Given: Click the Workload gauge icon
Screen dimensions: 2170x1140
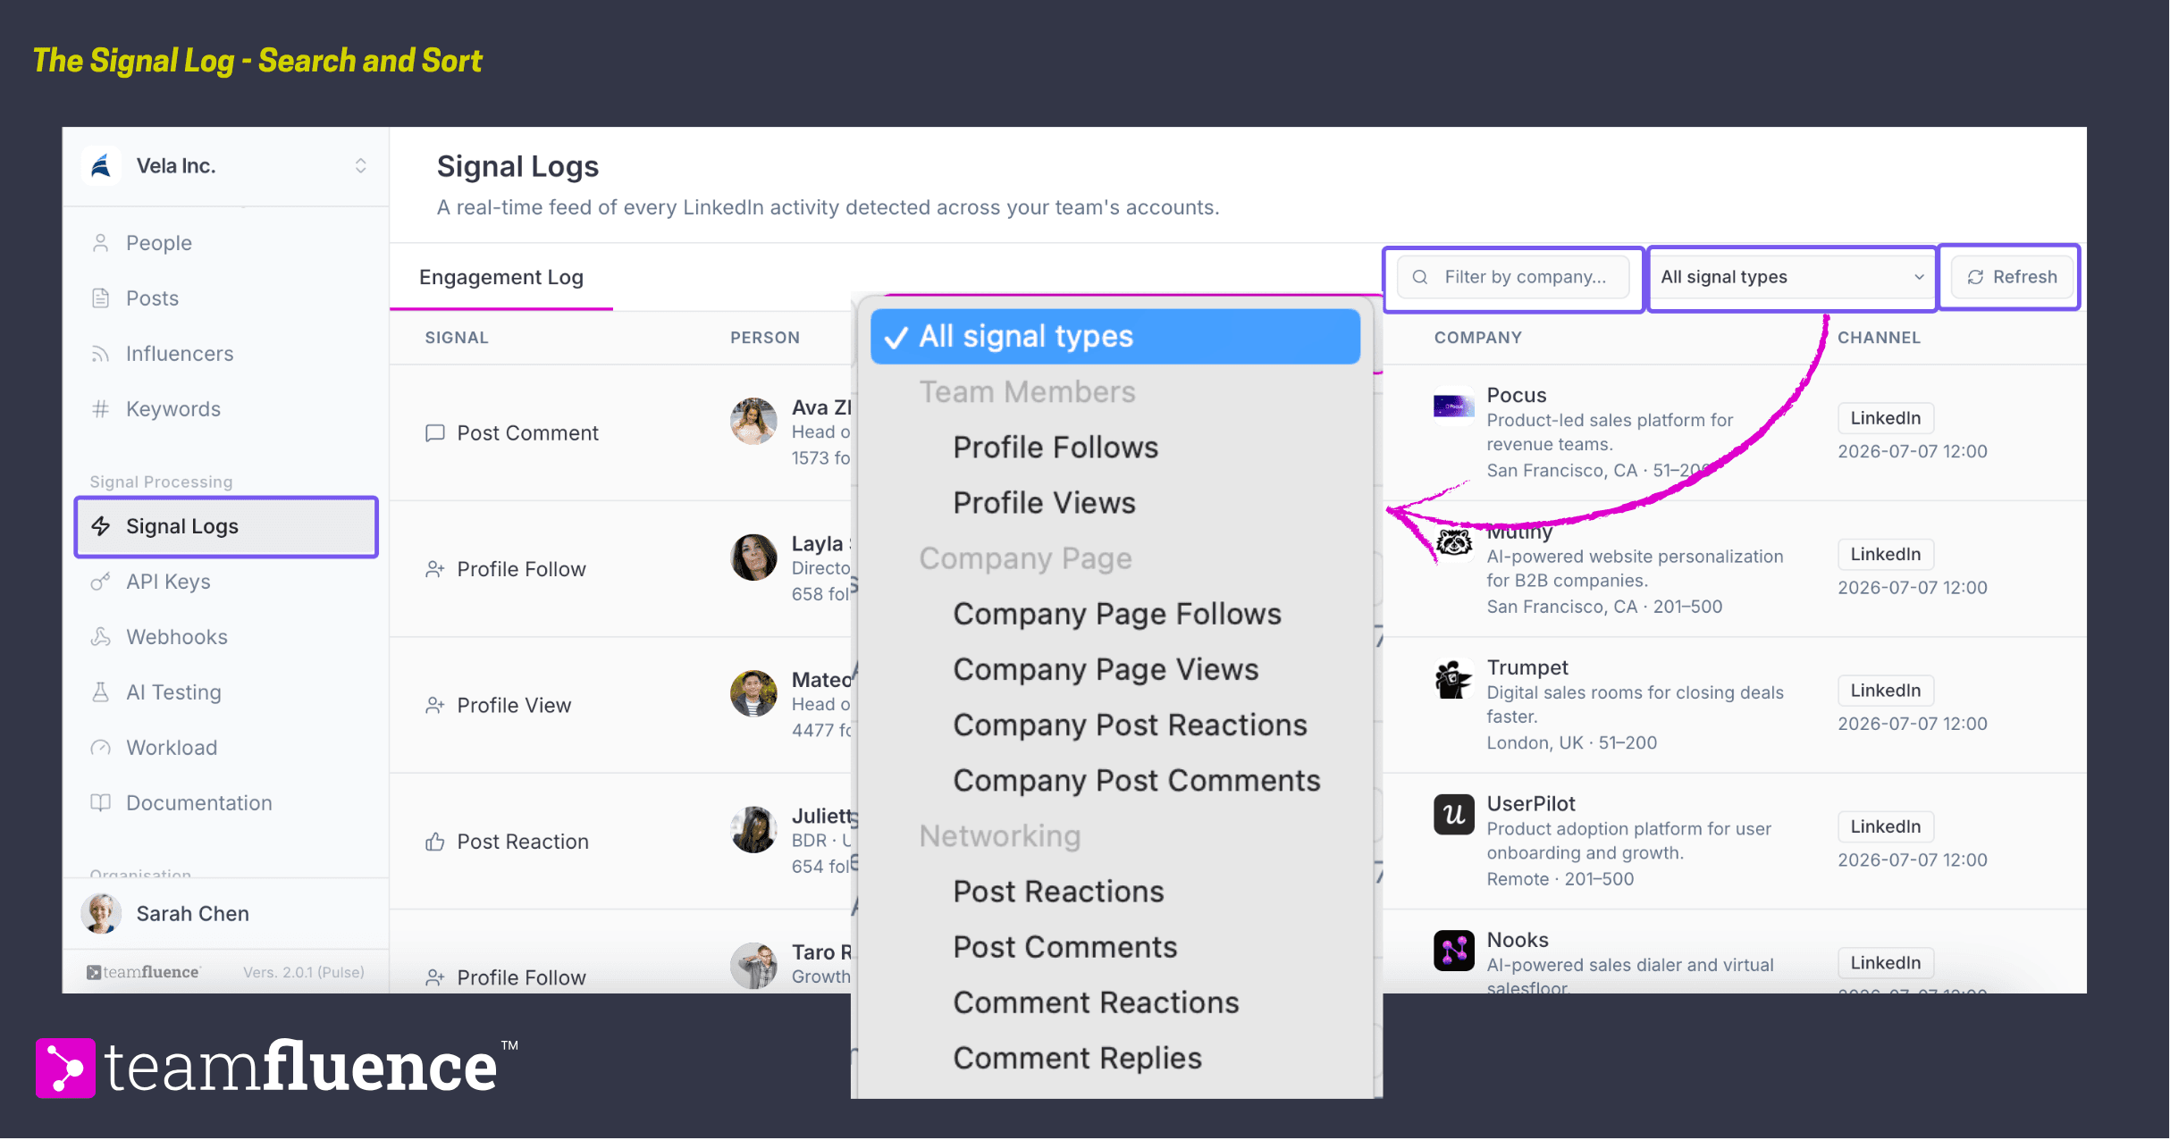Looking at the screenshot, I should pyautogui.click(x=101, y=748).
